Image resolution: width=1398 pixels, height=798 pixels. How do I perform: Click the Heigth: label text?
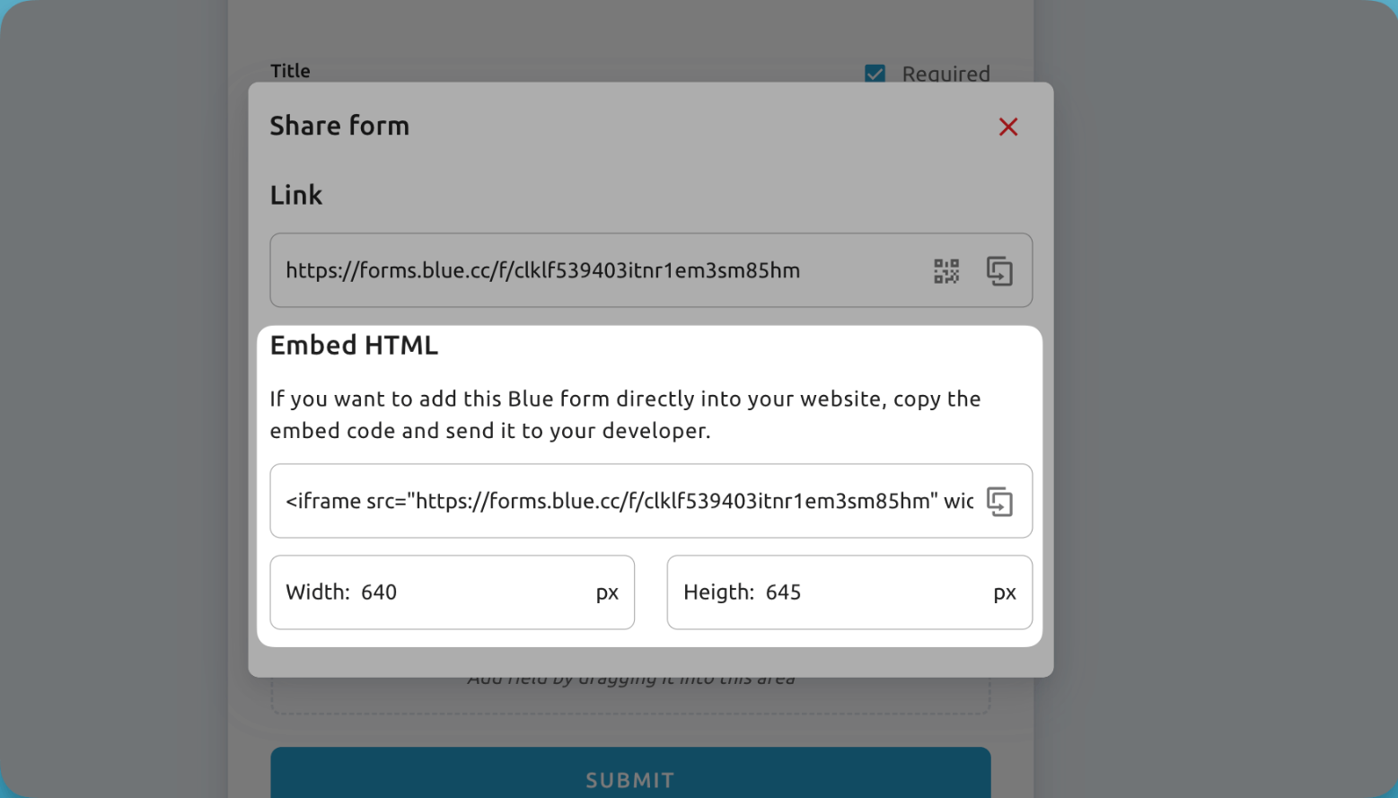click(718, 592)
